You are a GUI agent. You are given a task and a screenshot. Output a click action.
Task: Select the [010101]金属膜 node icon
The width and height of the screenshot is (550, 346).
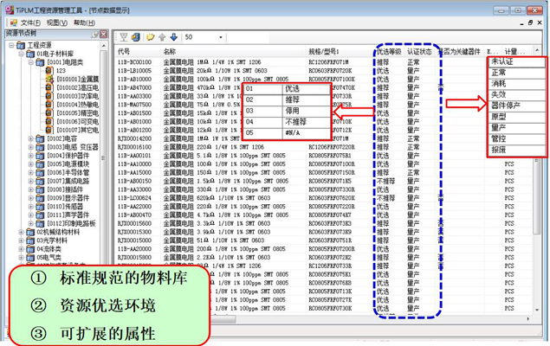coord(49,79)
